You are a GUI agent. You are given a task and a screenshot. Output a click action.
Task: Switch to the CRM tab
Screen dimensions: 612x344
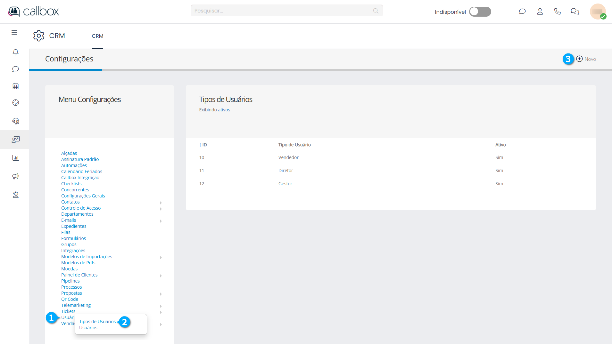pos(97,36)
